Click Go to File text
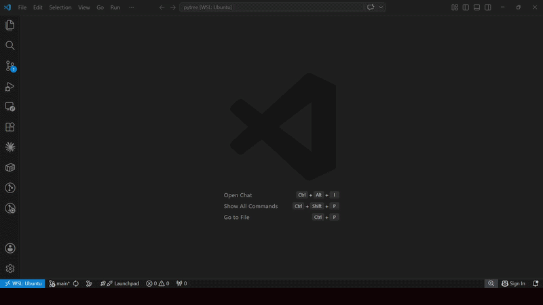The width and height of the screenshot is (543, 305). pos(236,217)
